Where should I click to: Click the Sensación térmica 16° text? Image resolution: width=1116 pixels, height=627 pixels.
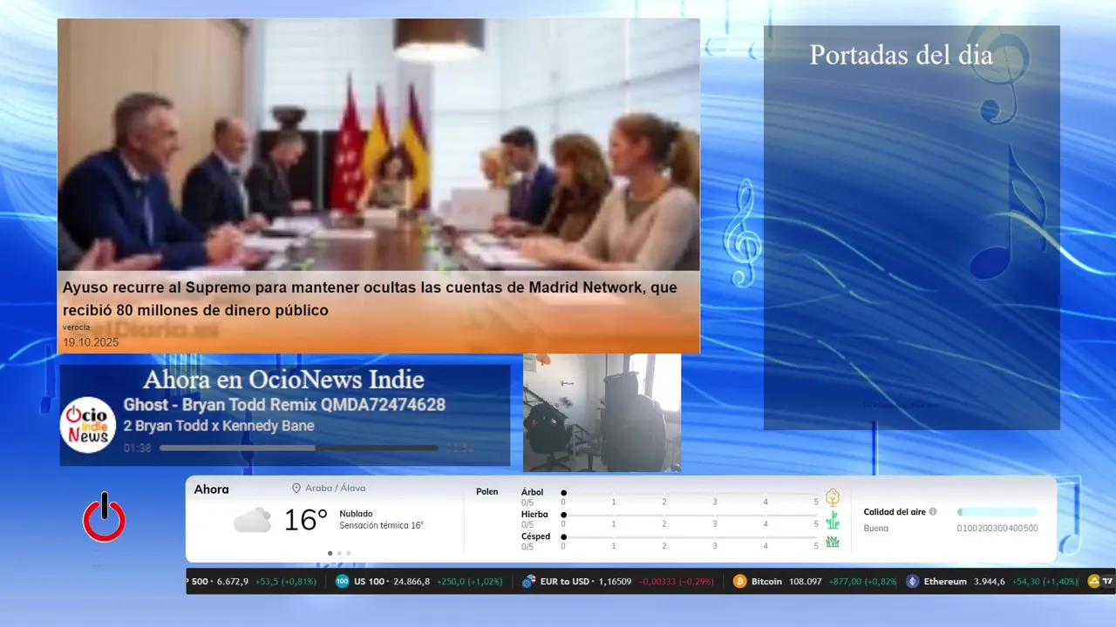(x=381, y=526)
